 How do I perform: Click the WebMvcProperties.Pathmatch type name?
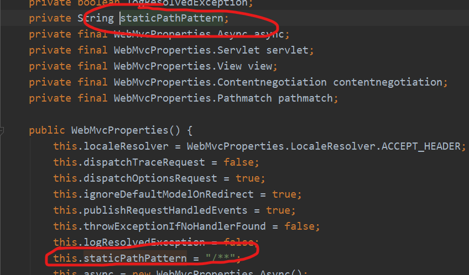(192, 98)
